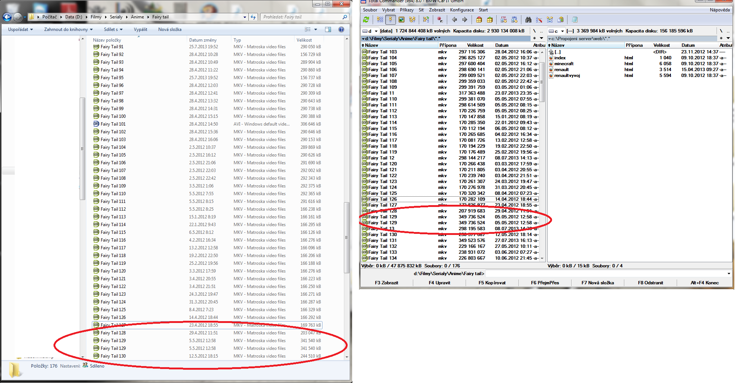Viewport: 738px width, 383px height.
Task: Open the Explorer view options dropdown arrow
Action: [315, 29]
